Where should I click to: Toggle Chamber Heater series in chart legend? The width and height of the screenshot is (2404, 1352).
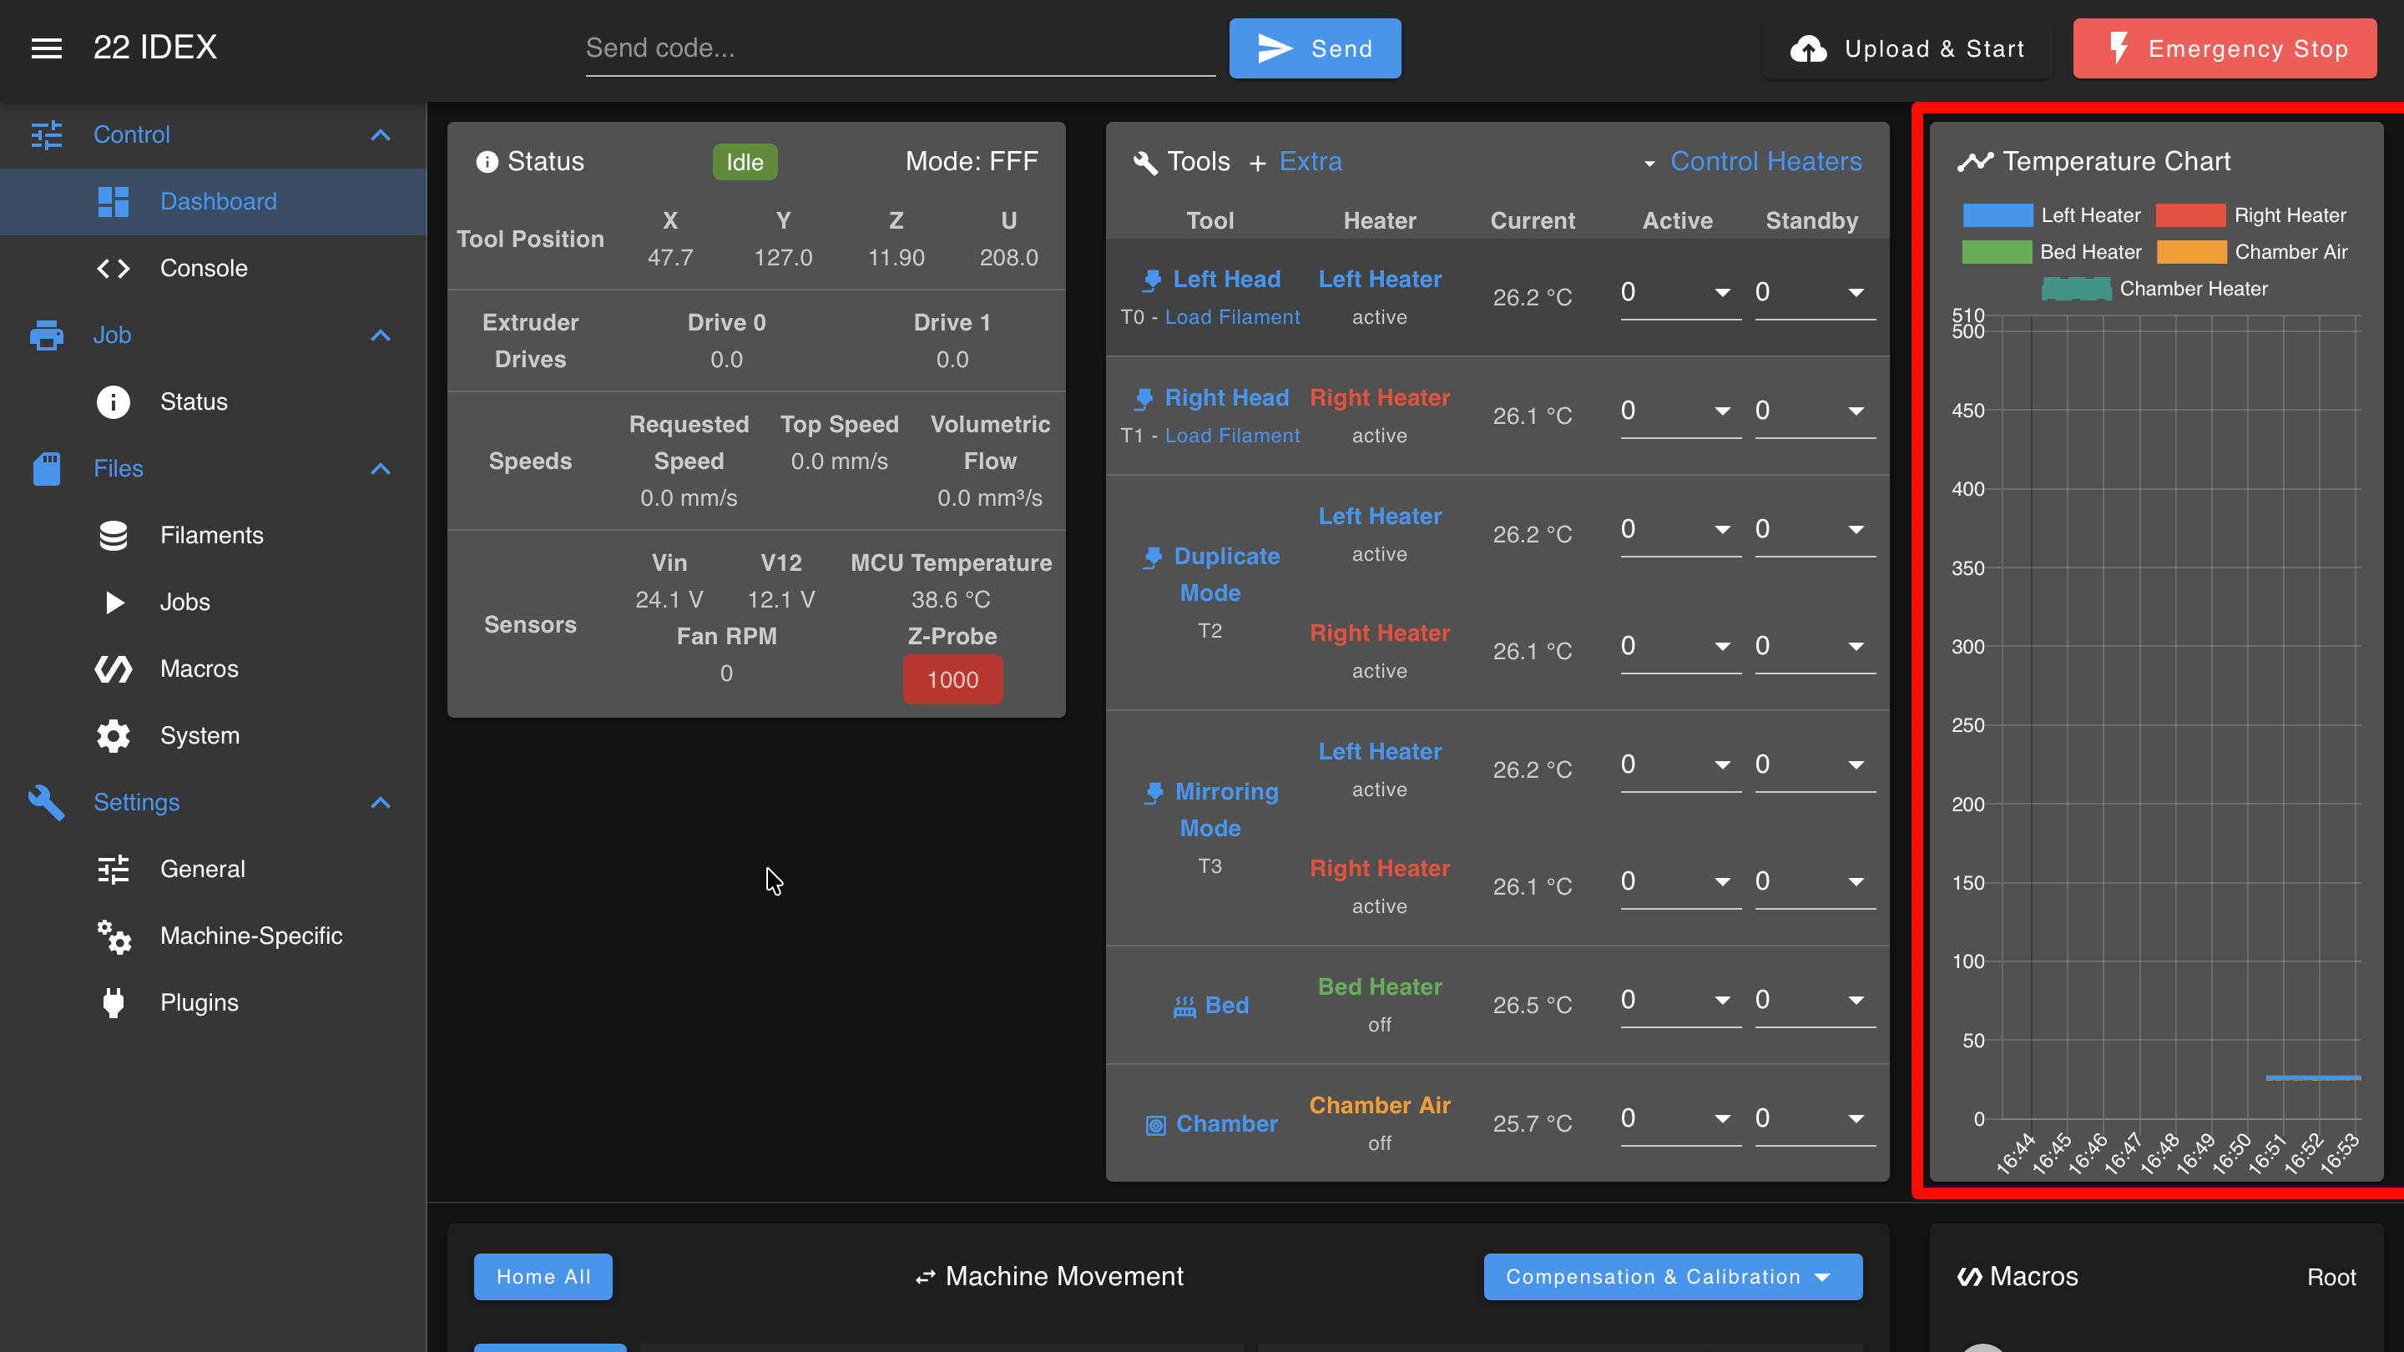point(2154,290)
